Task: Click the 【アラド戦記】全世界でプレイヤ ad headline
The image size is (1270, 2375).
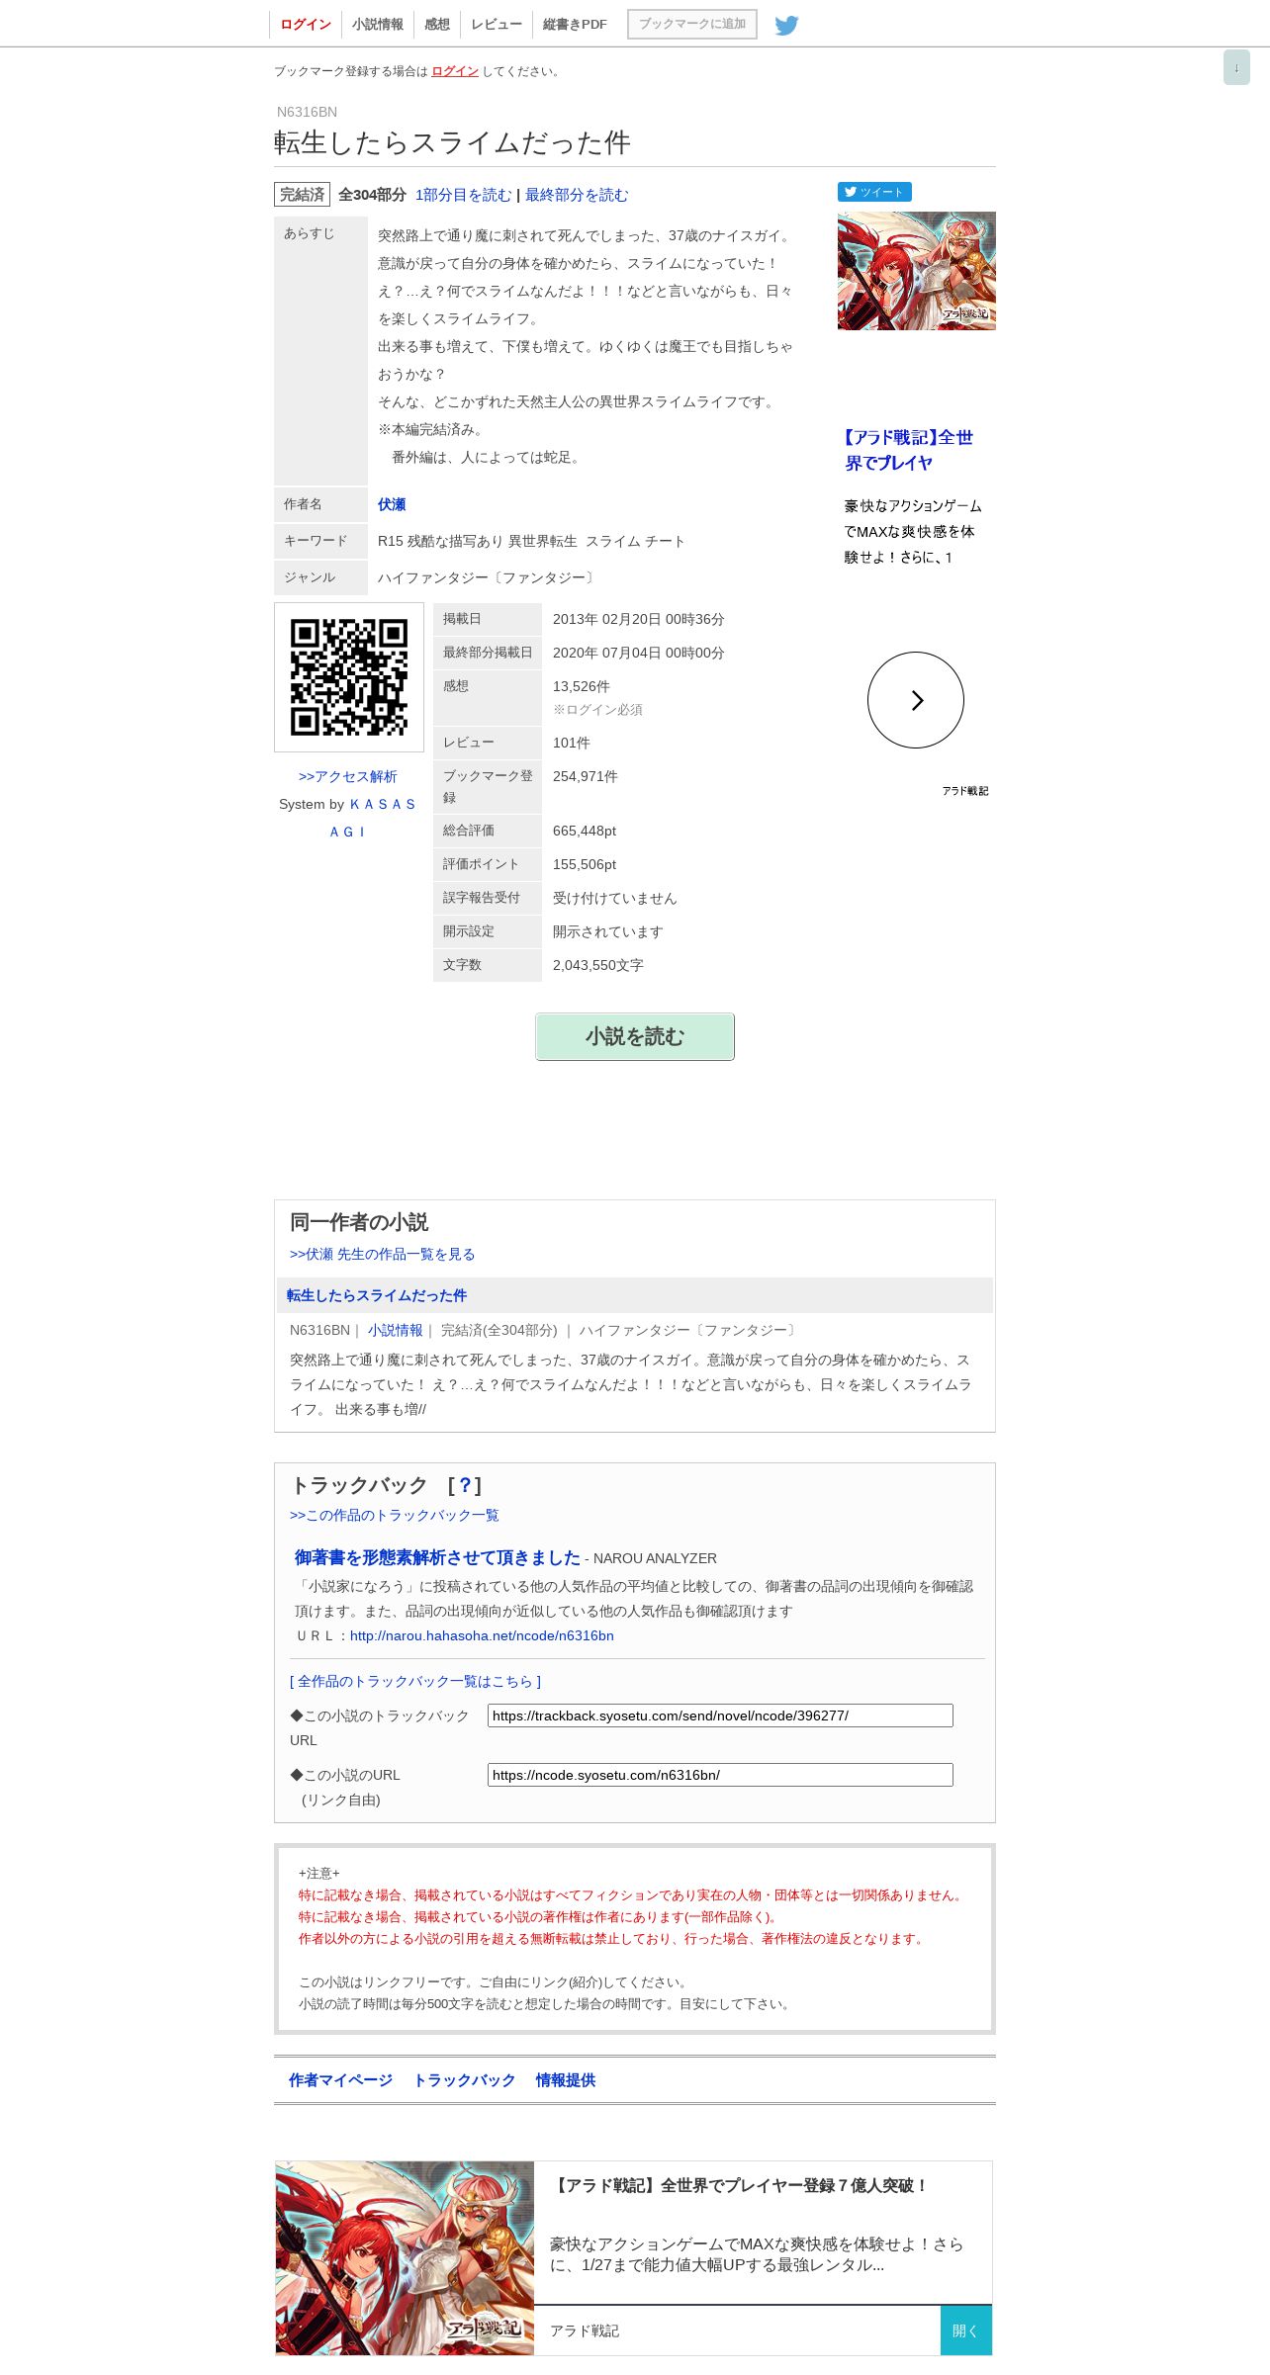Action: 907,450
